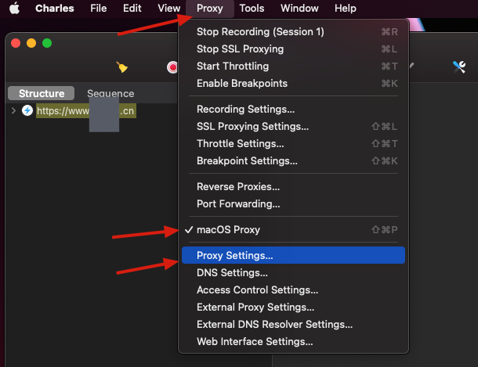Open Throttle Settings...

point(293,144)
